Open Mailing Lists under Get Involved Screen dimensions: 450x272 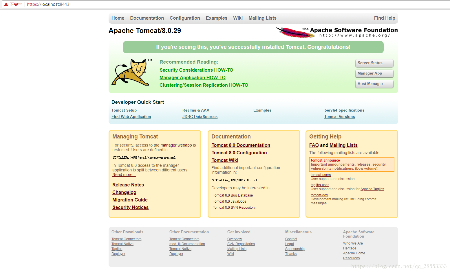coord(237,249)
